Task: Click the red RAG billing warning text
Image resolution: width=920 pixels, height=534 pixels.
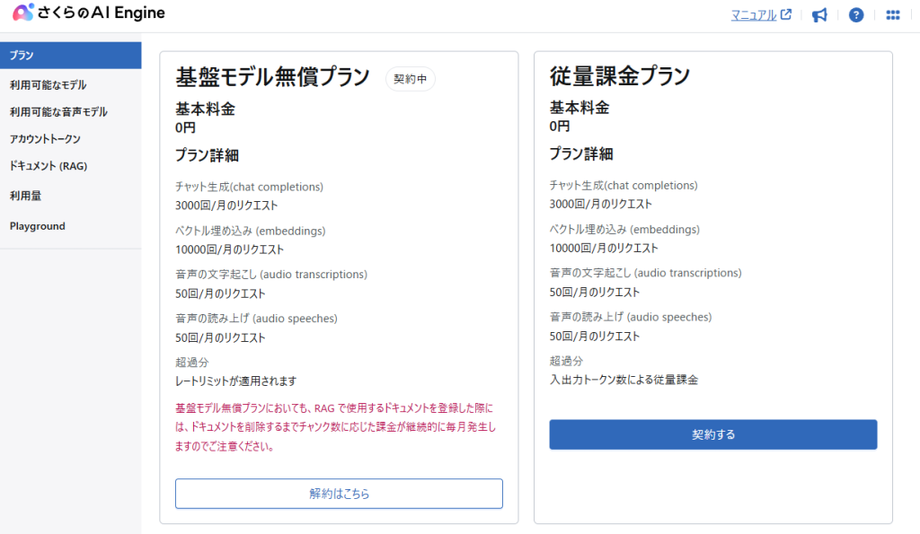Action: click(335, 426)
